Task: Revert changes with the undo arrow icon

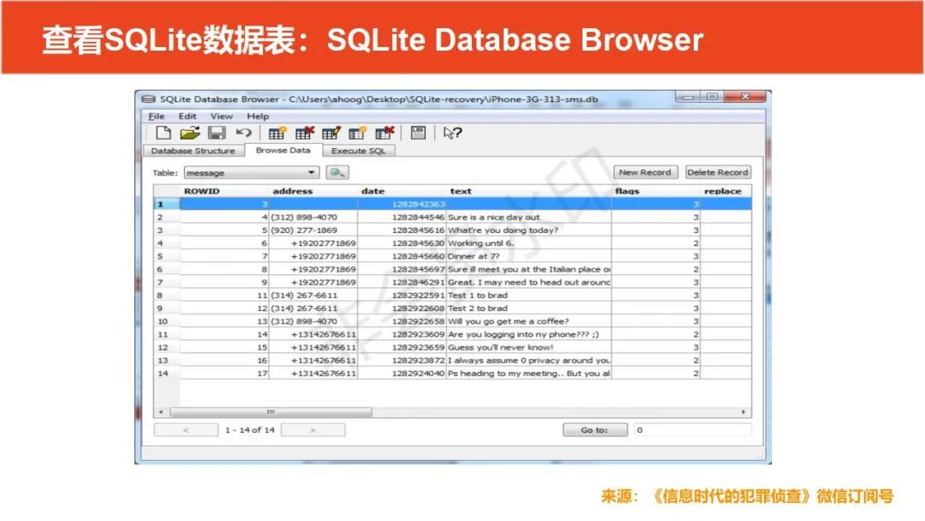Action: click(x=243, y=134)
